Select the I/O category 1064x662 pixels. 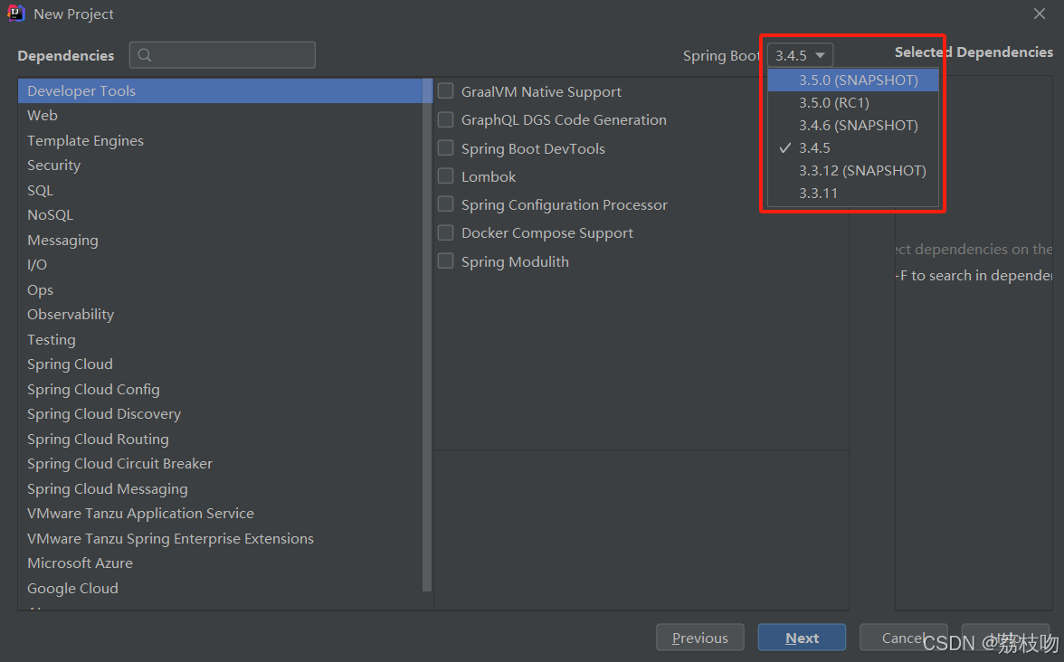(221, 264)
